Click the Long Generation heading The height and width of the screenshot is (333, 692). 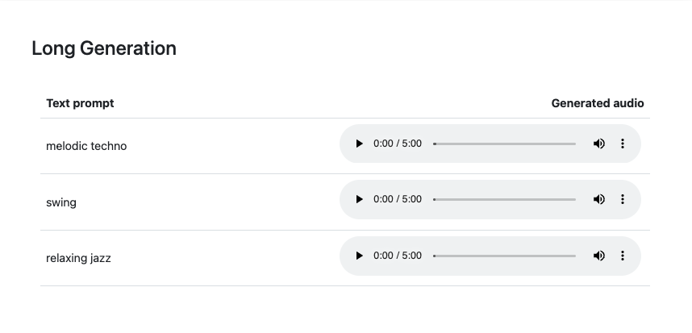coord(104,48)
